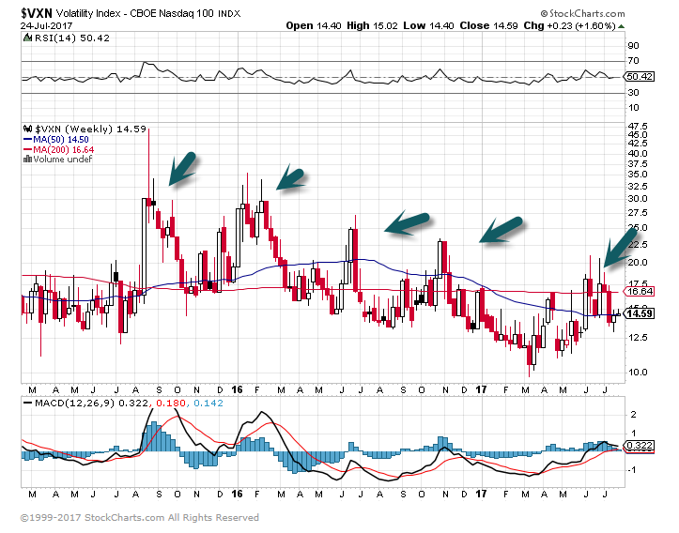Click year 17 on price chart time axis
The image size is (679, 533).
point(481,390)
